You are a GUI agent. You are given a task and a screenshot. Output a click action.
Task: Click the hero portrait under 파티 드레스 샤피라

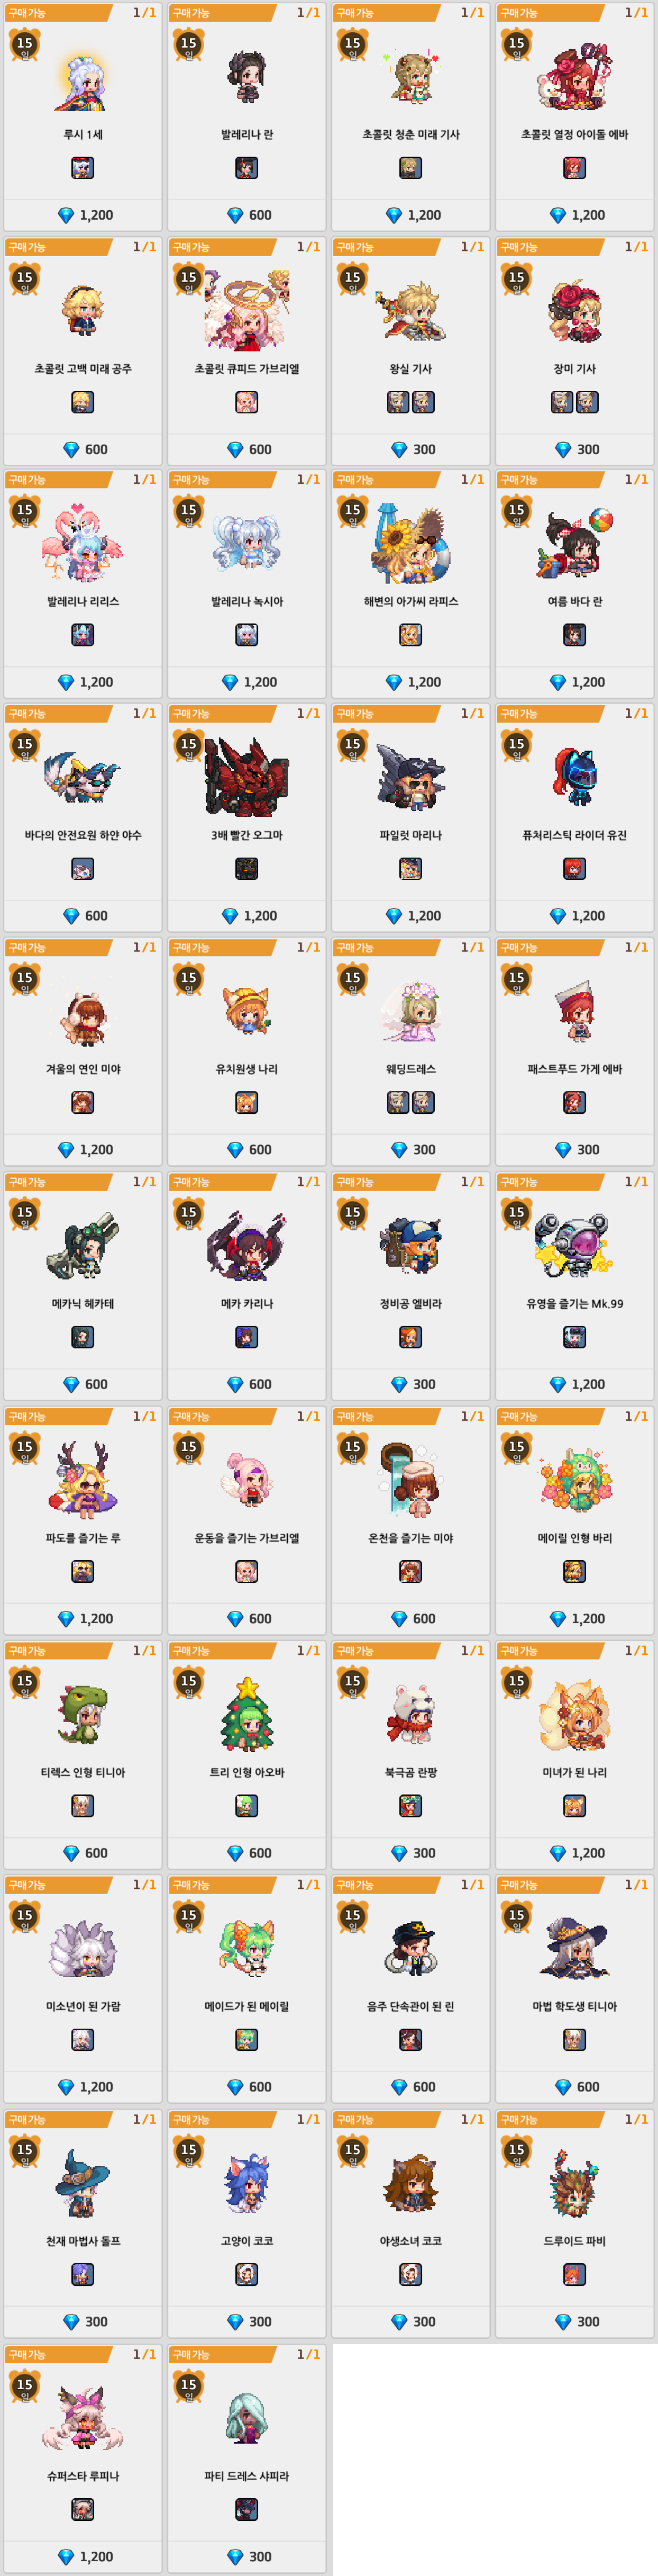[246, 2509]
